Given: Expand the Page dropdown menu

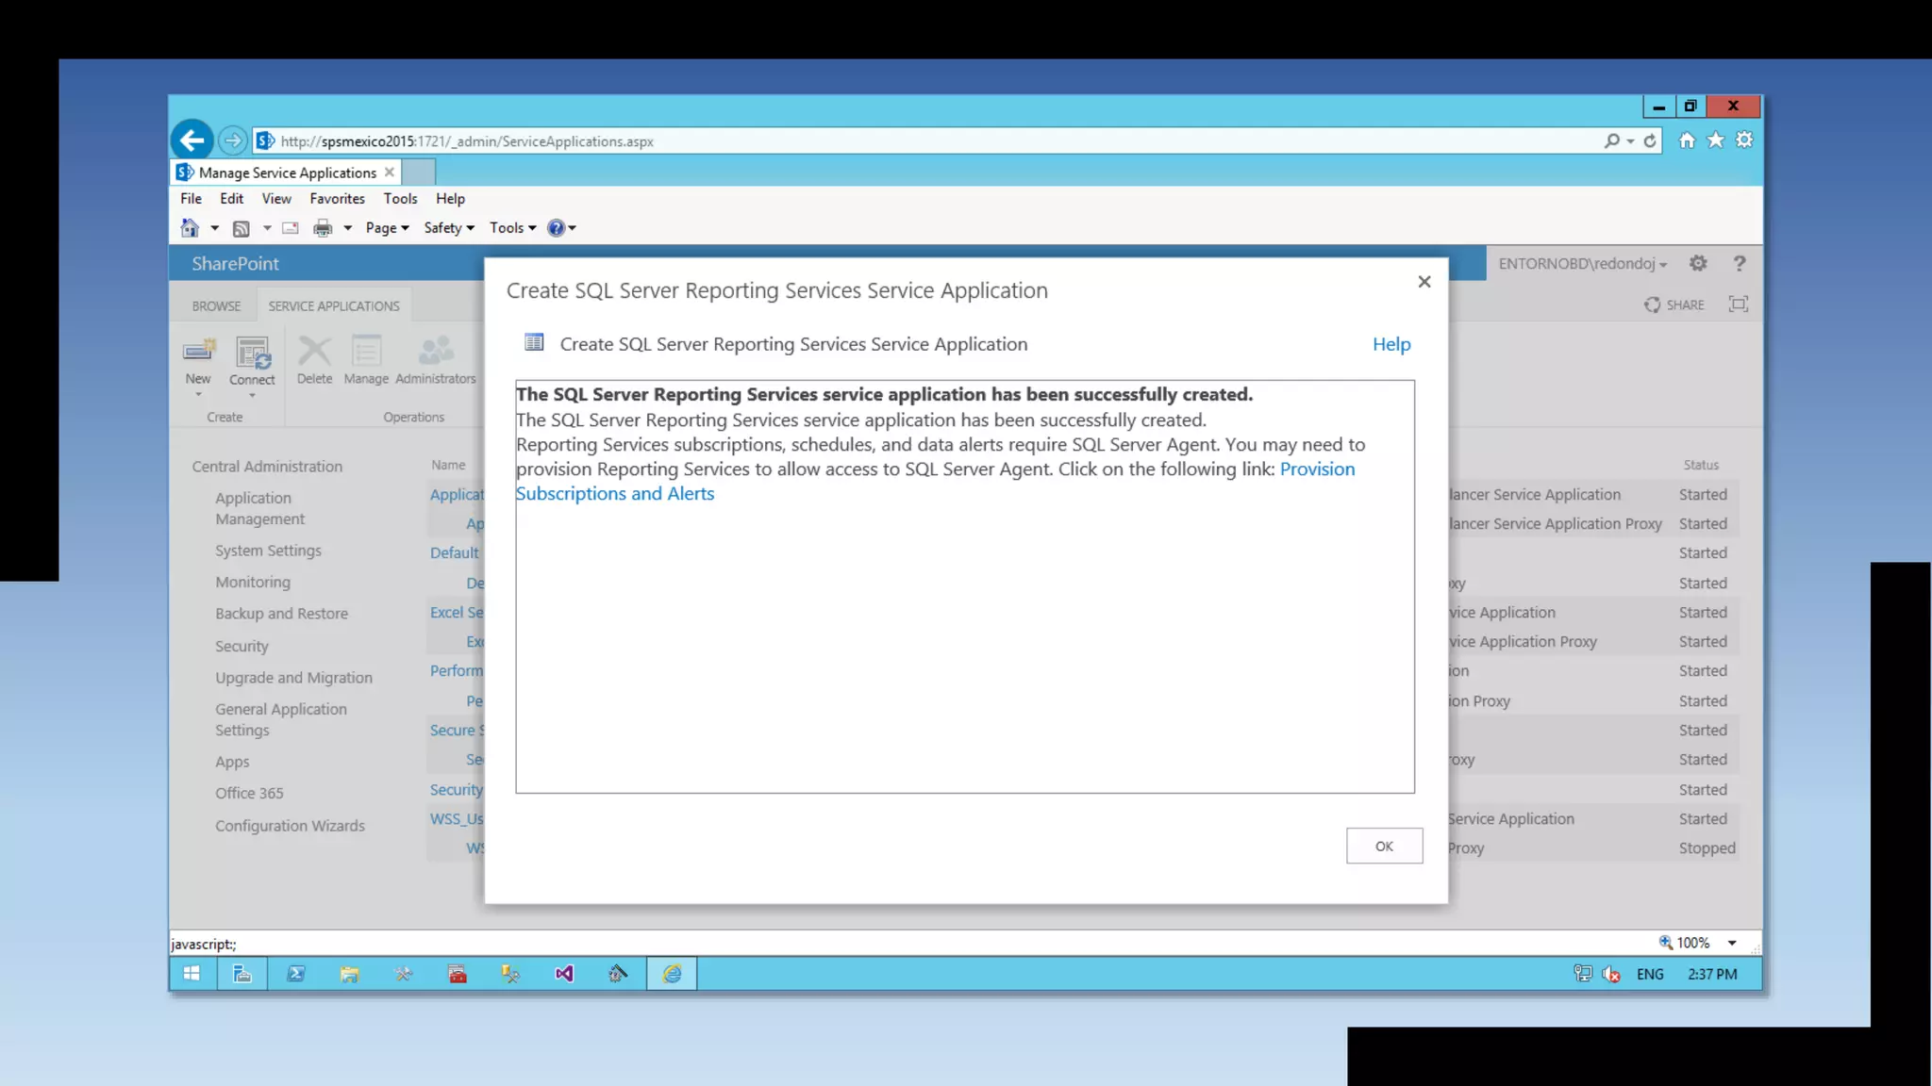Looking at the screenshot, I should tap(387, 228).
